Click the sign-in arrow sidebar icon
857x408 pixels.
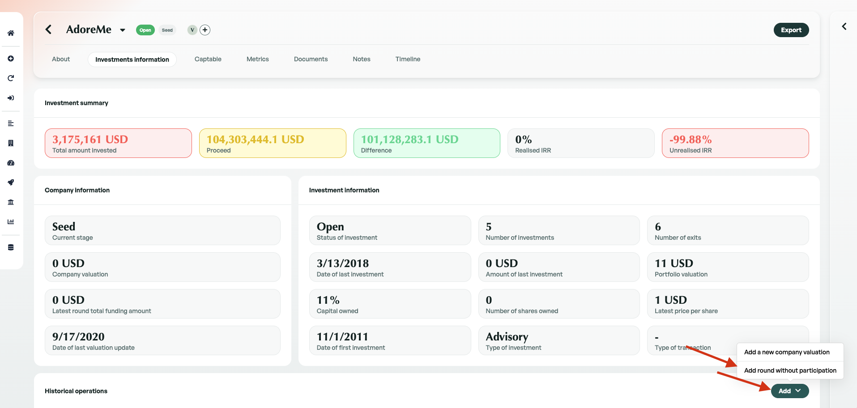tap(11, 98)
